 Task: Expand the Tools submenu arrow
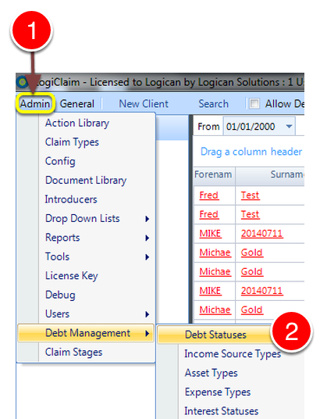pos(147,257)
